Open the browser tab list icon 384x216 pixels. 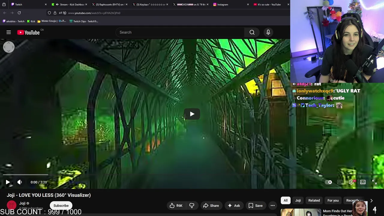tap(4, 4)
